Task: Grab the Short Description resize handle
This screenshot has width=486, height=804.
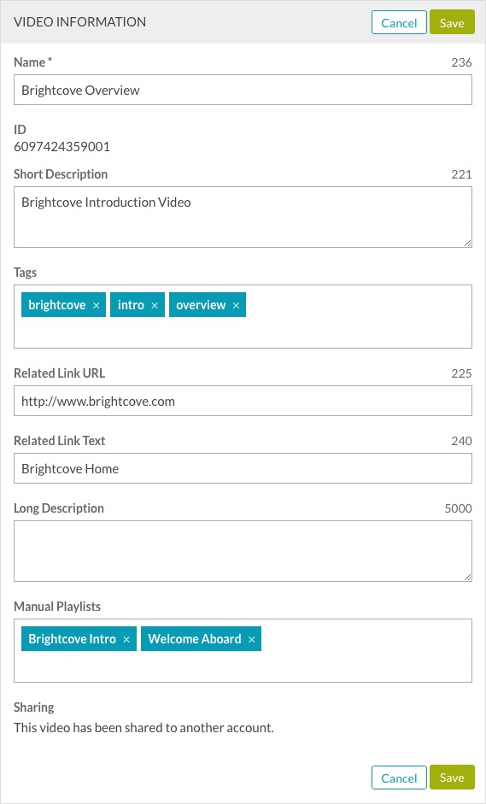Action: point(467,244)
